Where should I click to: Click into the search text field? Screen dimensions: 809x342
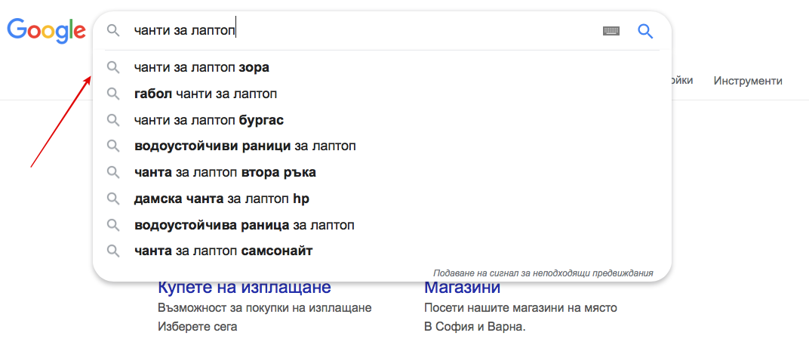click(361, 31)
